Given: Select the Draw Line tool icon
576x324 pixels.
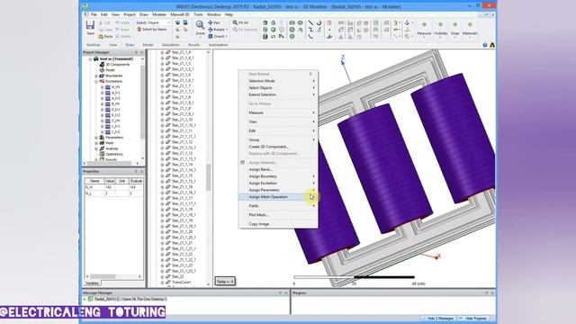Looking at the screenshot, I should (x=310, y=22).
